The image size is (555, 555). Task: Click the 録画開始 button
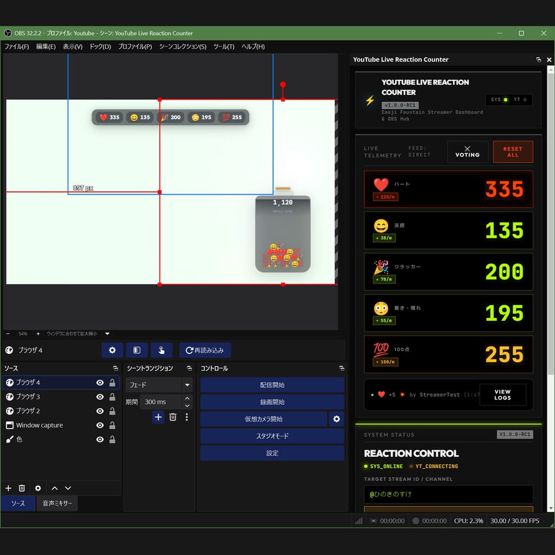click(272, 402)
